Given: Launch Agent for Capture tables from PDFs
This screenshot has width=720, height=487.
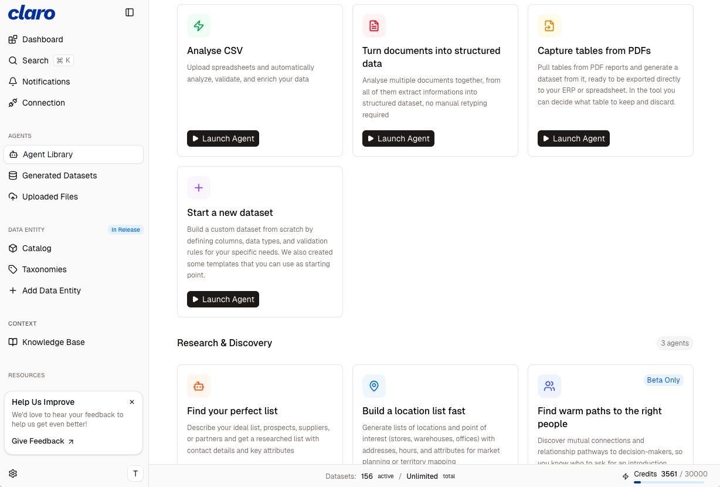Looking at the screenshot, I should coord(573,138).
